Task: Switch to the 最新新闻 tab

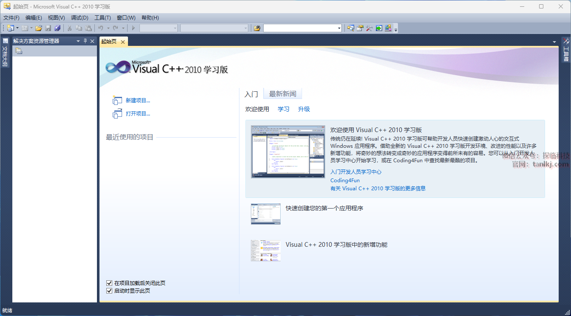Action: coord(282,94)
